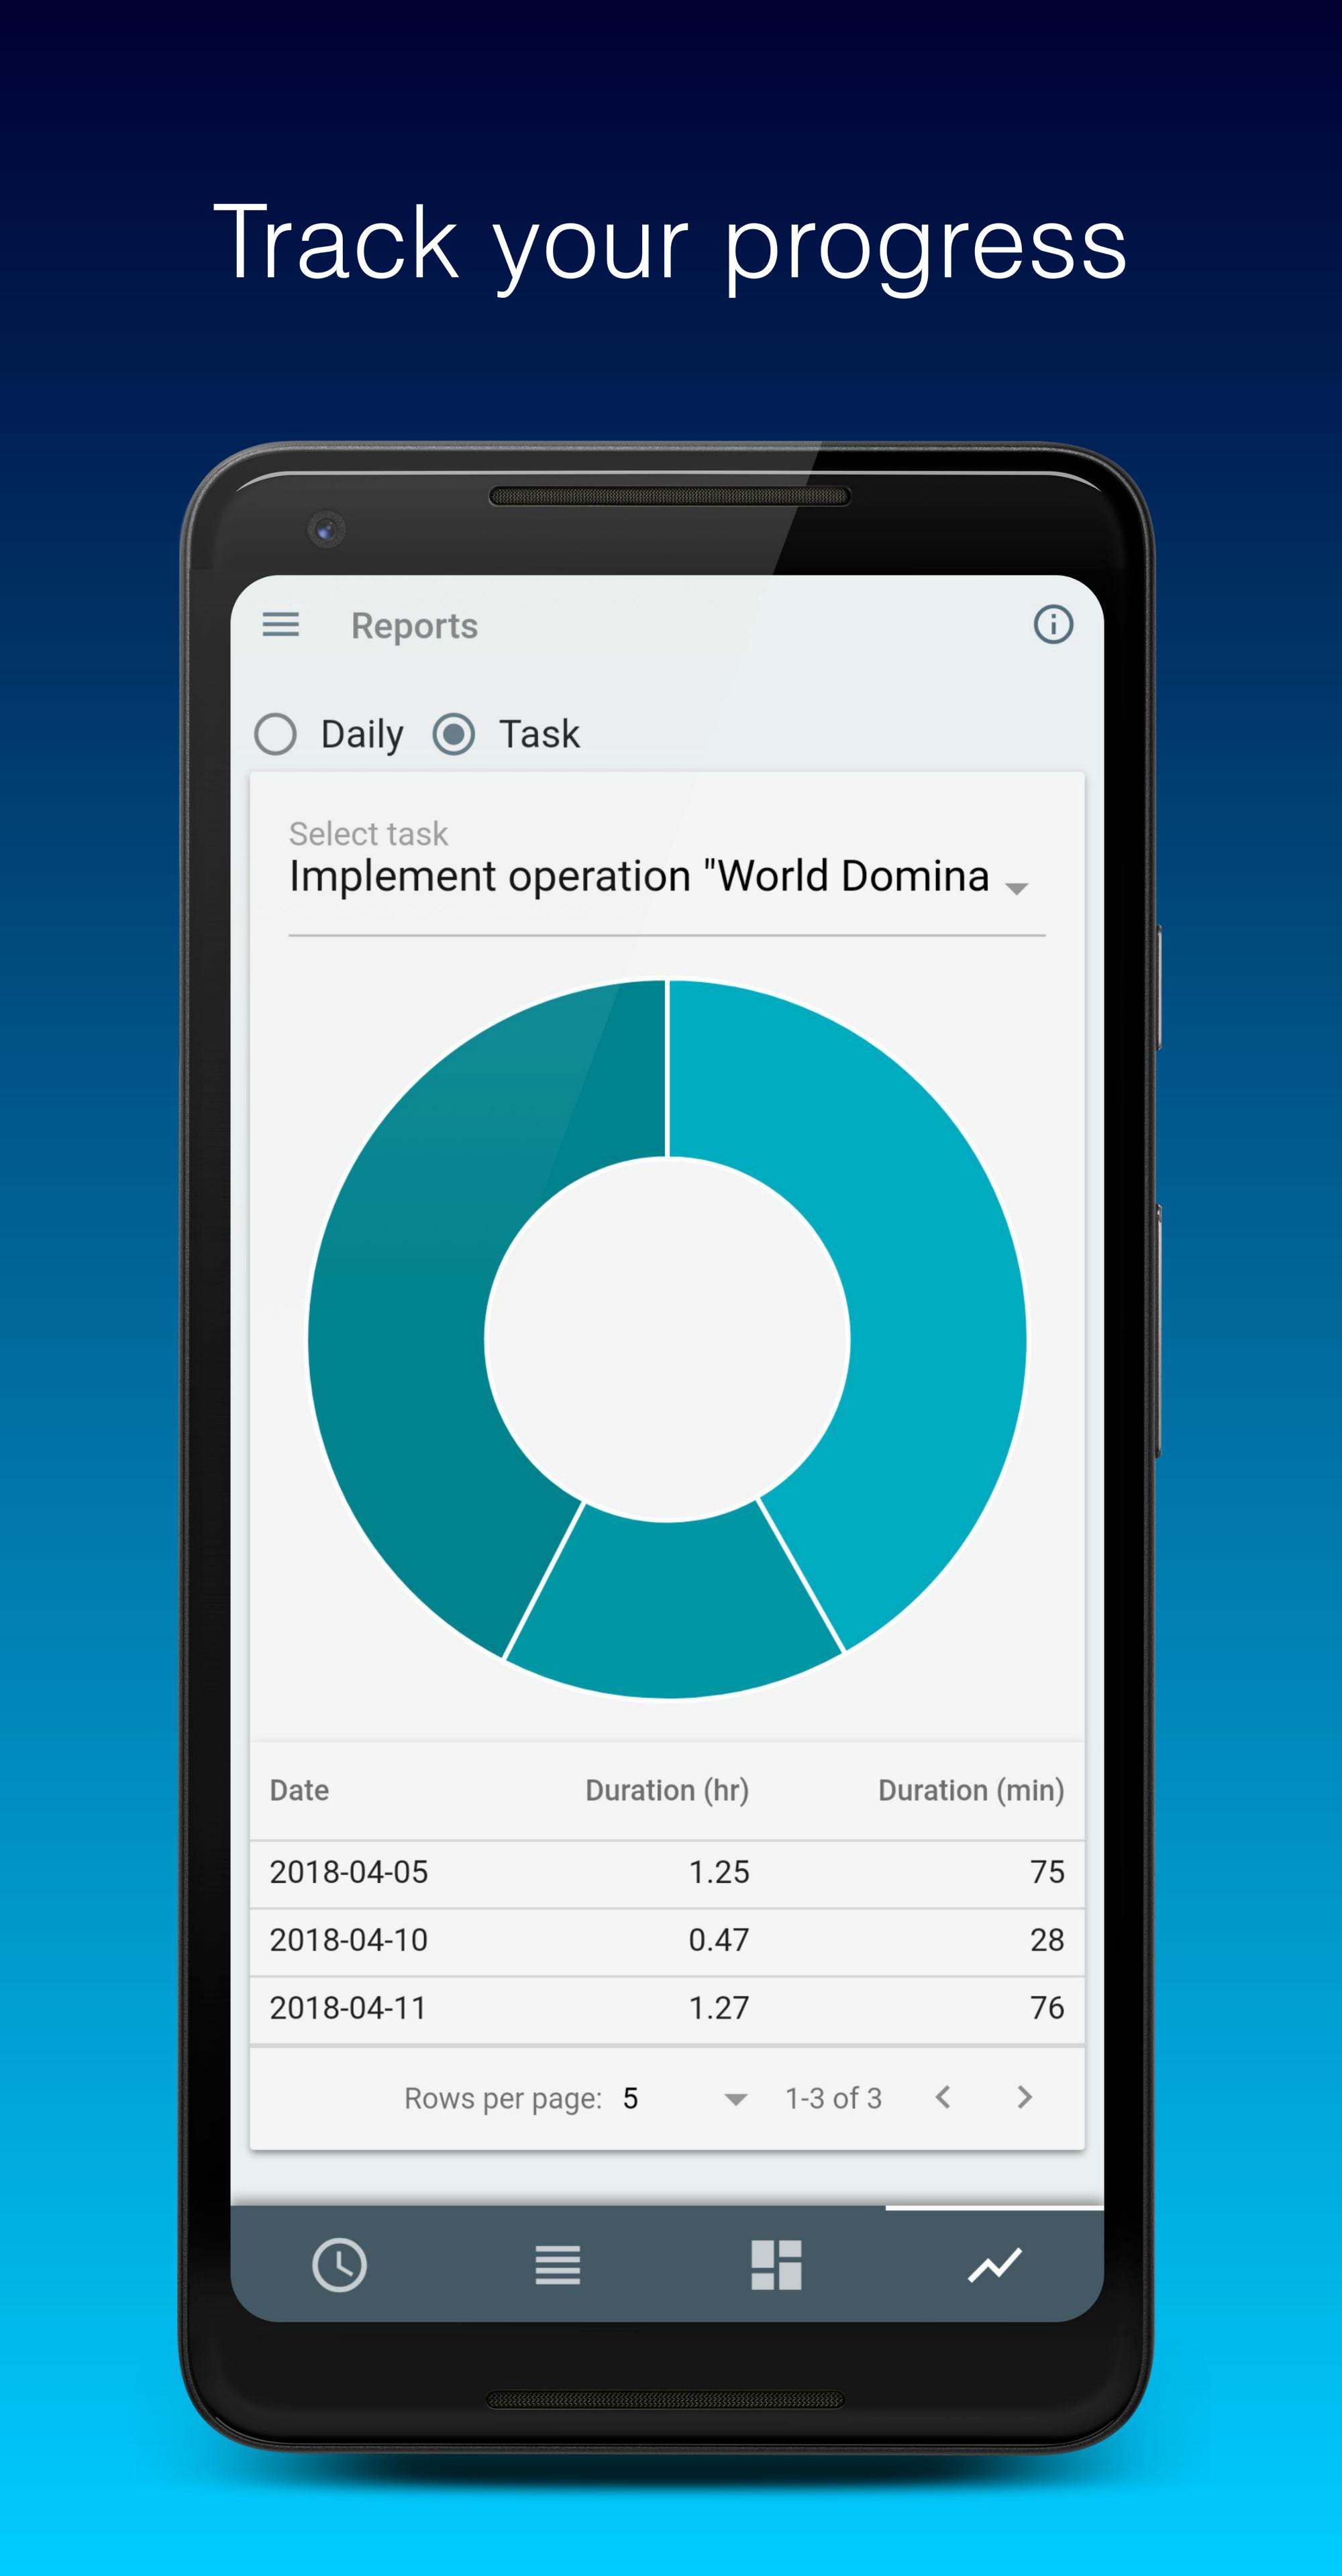Select the reports trend-line tab icon

tap(995, 2264)
